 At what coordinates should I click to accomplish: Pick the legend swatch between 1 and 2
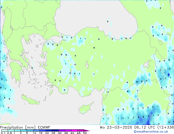(17, 130)
